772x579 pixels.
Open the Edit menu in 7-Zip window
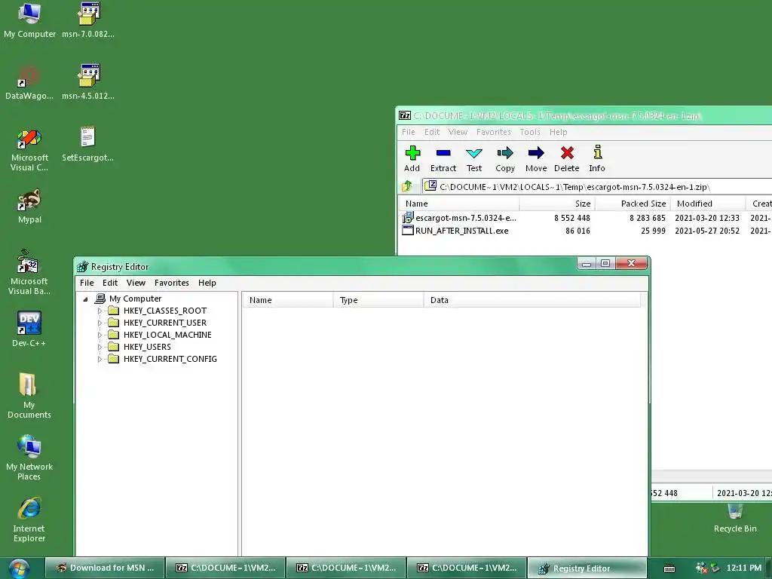[x=432, y=132]
